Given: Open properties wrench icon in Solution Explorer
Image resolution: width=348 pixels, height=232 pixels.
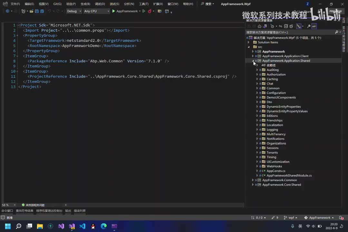Looking at the screenshot, I should (x=308, y=26).
